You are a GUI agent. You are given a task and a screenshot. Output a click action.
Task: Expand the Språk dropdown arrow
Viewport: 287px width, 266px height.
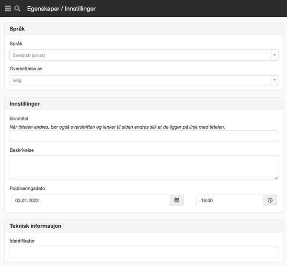pyautogui.click(x=275, y=55)
